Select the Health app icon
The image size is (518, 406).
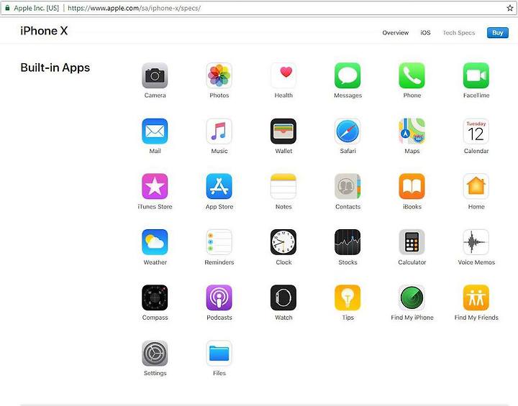point(283,75)
